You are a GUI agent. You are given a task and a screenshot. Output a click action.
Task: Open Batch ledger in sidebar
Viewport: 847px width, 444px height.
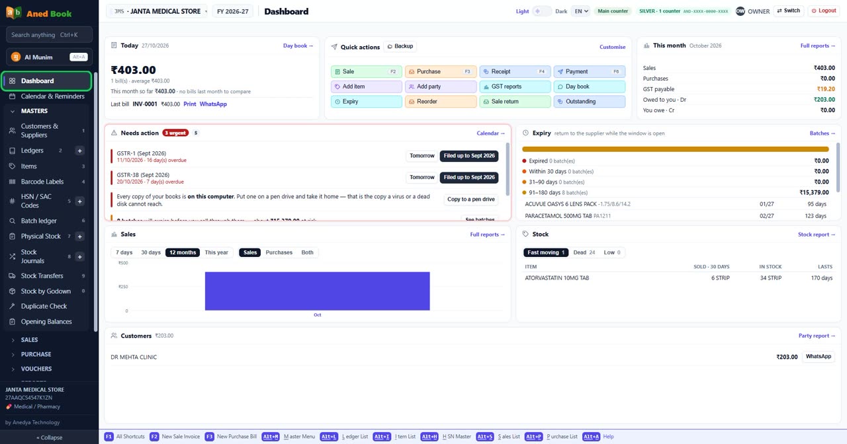tap(46, 221)
